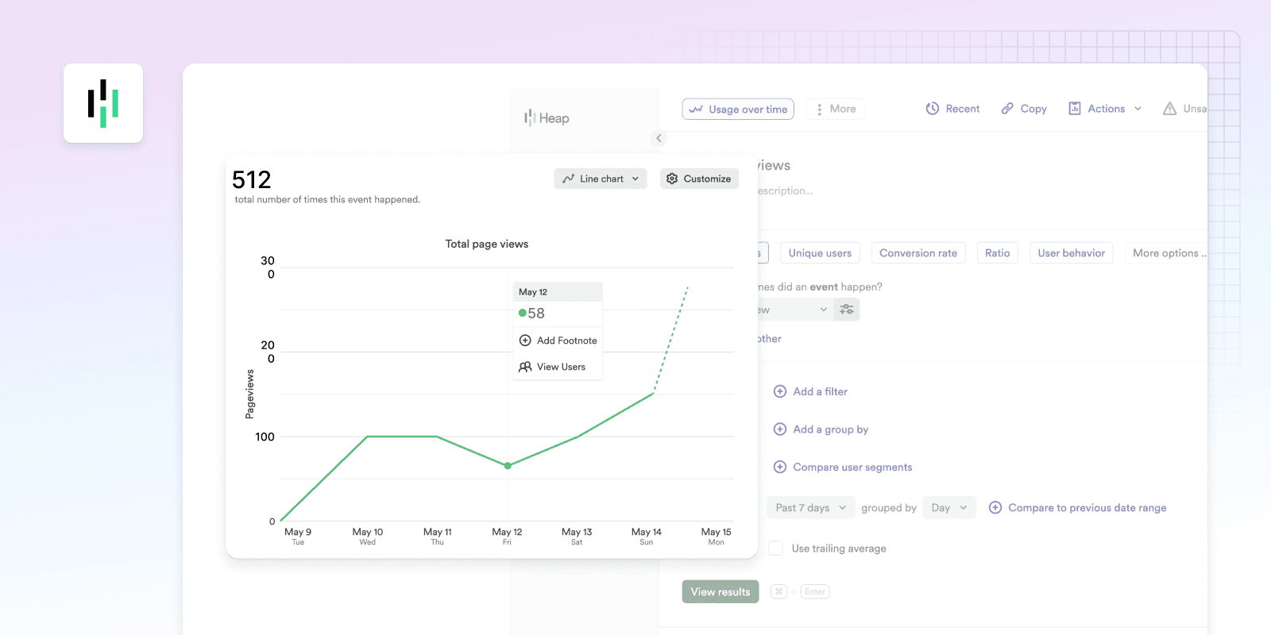This screenshot has height=635, width=1271.
Task: Click the Customize gear icon
Action: click(672, 179)
